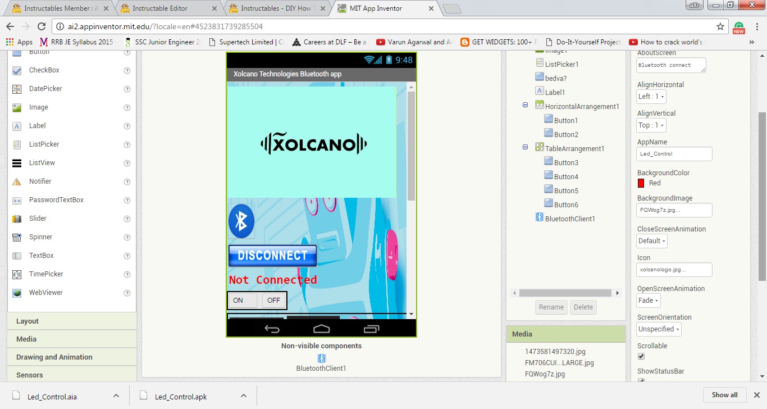Click the phone preview home navigation icon

321,329
